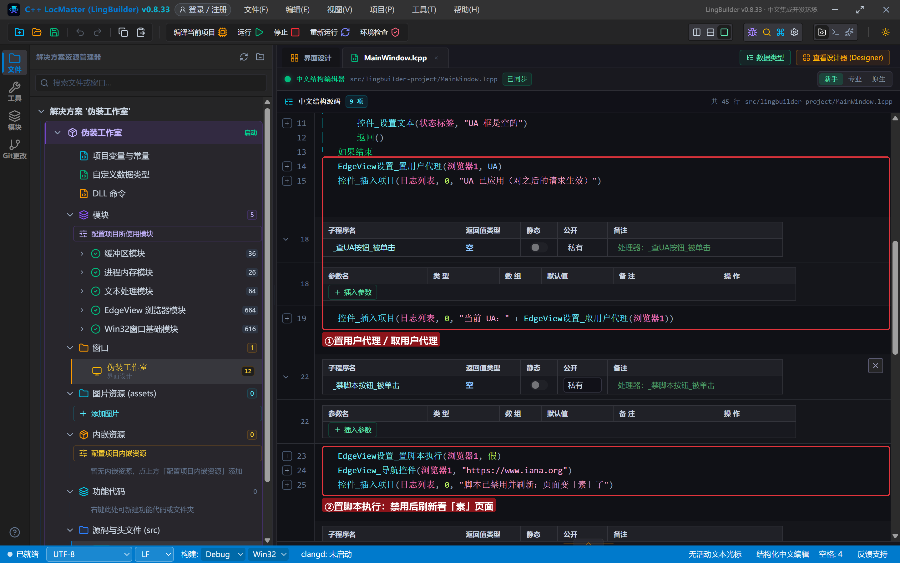Screen dimensions: 900x563
Task: Click the open folder toolbar icon
Action: point(37,33)
